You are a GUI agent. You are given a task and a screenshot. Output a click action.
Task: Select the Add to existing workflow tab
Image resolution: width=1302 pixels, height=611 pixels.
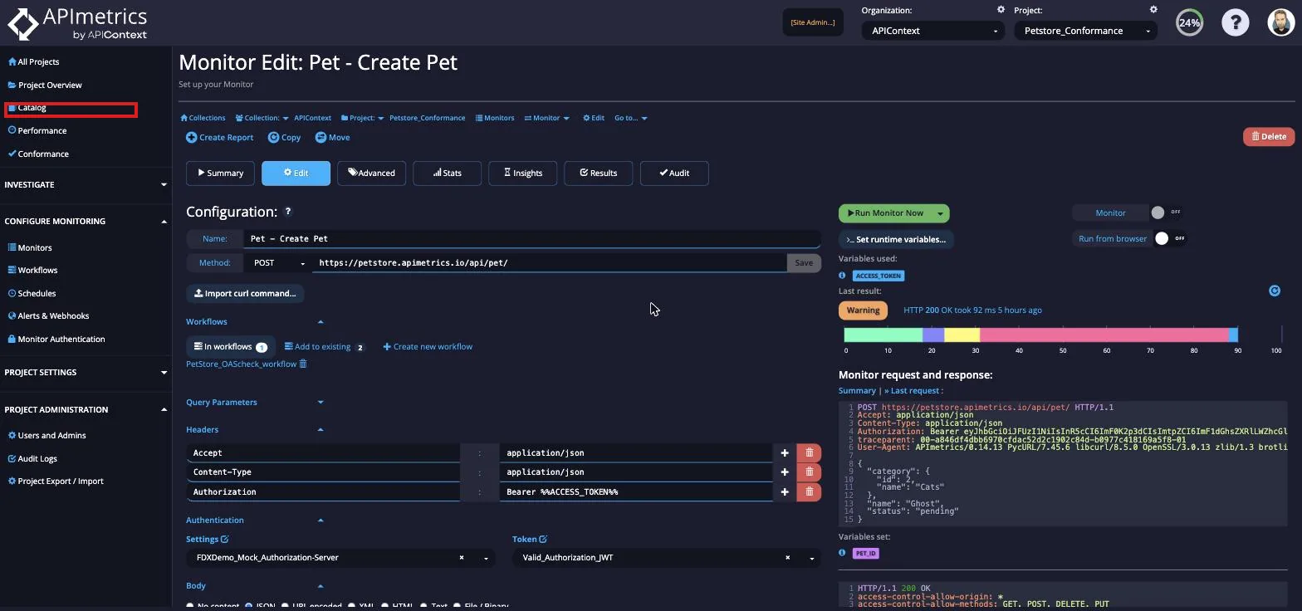click(325, 346)
